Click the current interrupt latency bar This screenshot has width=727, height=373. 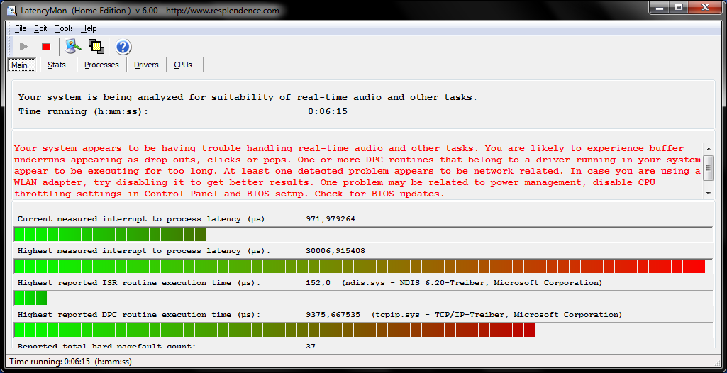(x=363, y=235)
